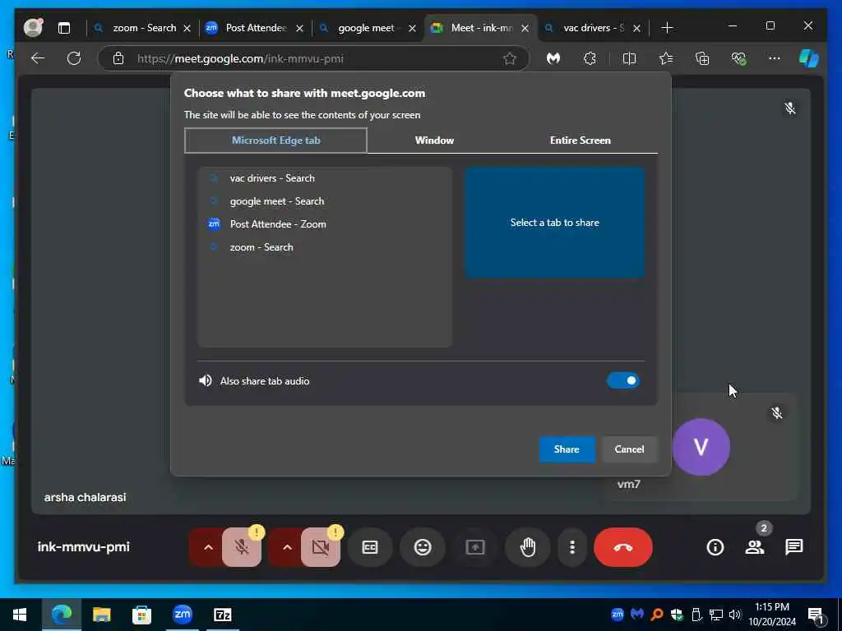This screenshot has height=631, width=842.
Task: Select the Microsoft Edge tab option
Action: (276, 140)
